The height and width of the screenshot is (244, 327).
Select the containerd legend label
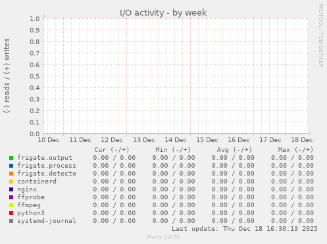[x=37, y=182]
